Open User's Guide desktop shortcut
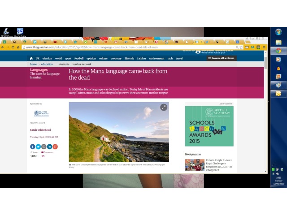Image resolution: width=287 pixels, height=215 pixels. click(20, 32)
